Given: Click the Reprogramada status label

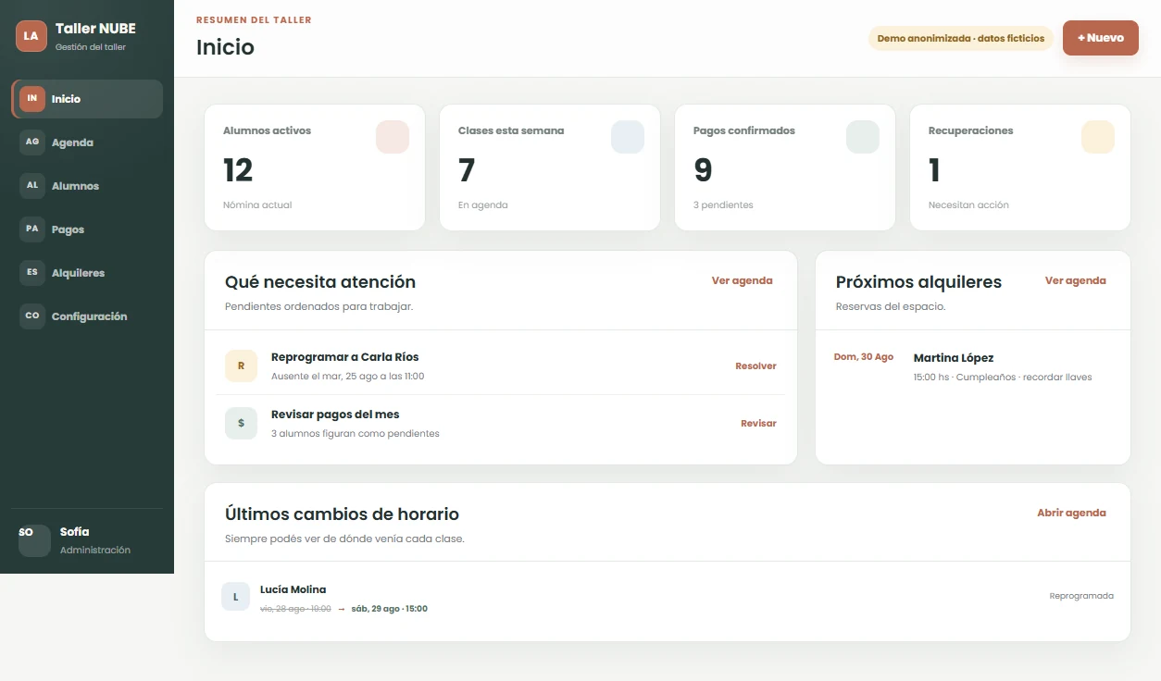Looking at the screenshot, I should tap(1081, 596).
